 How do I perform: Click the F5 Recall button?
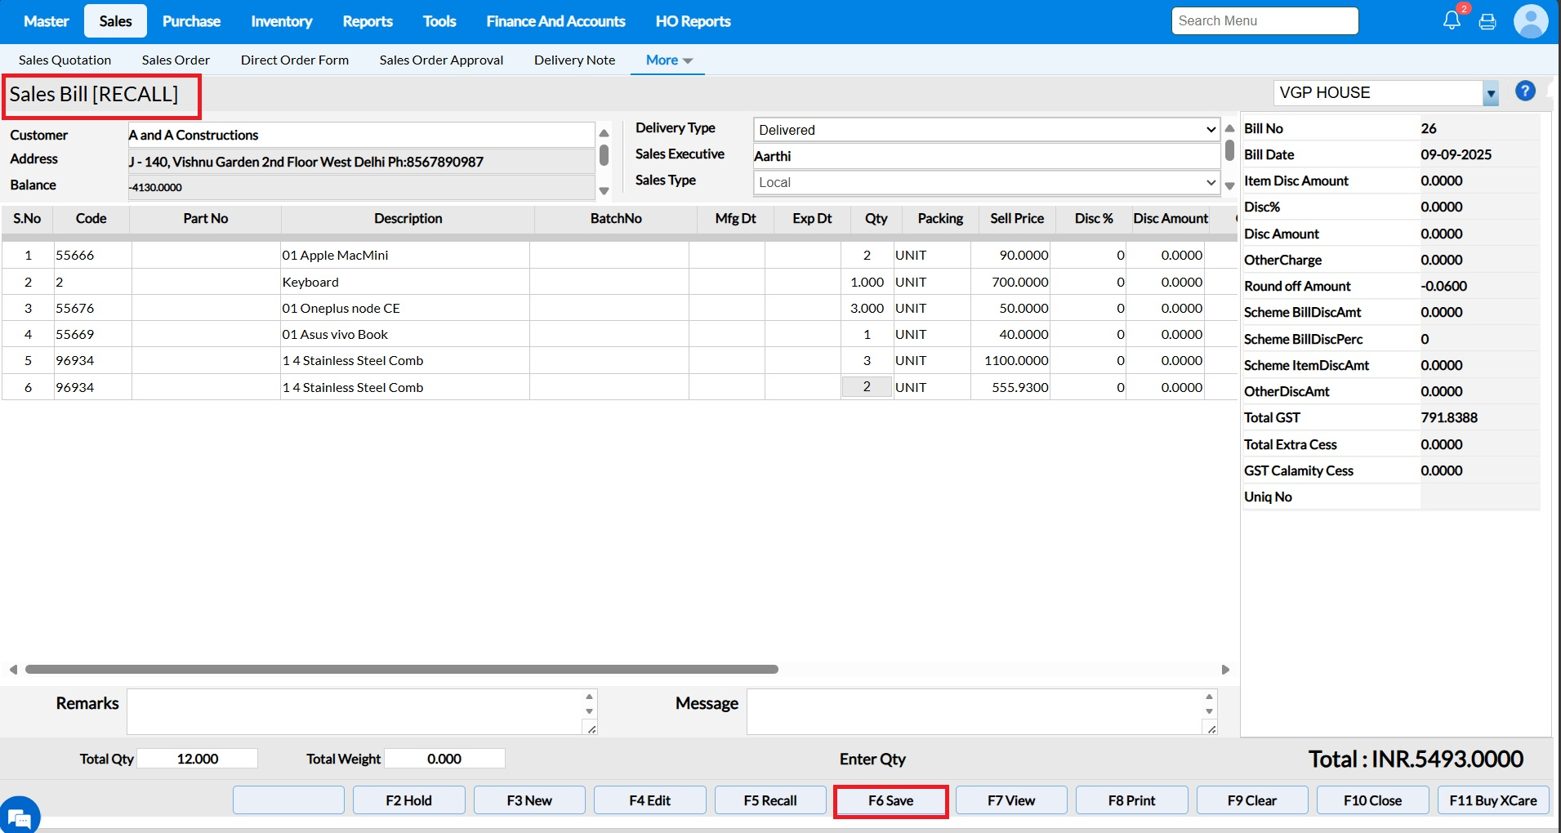tap(769, 800)
